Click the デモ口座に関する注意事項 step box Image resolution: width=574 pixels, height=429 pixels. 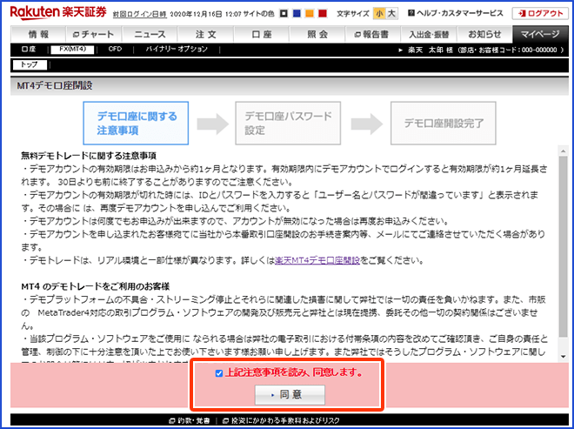[136, 123]
